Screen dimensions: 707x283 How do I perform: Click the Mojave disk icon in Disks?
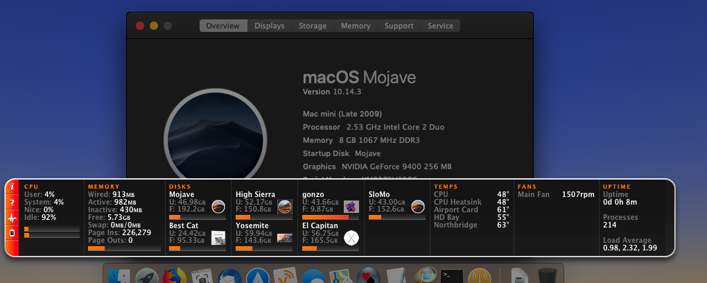point(218,207)
